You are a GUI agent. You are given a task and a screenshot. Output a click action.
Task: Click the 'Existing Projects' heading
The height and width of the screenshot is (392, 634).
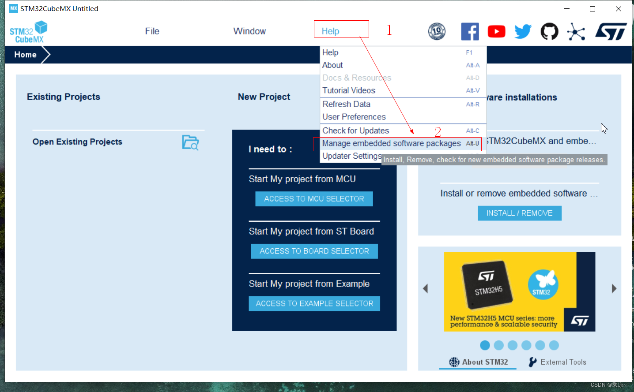click(x=64, y=97)
